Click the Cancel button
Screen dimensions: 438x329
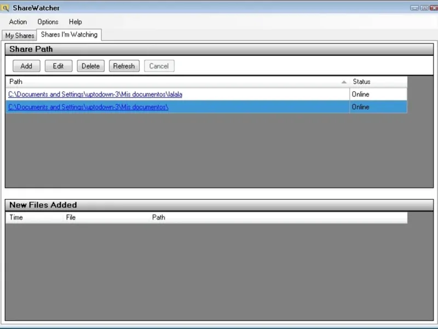159,66
